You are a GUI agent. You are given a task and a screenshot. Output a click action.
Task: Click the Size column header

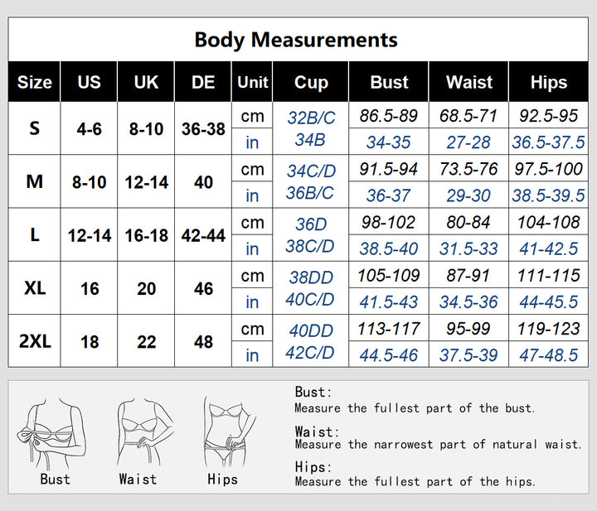pyautogui.click(x=35, y=82)
